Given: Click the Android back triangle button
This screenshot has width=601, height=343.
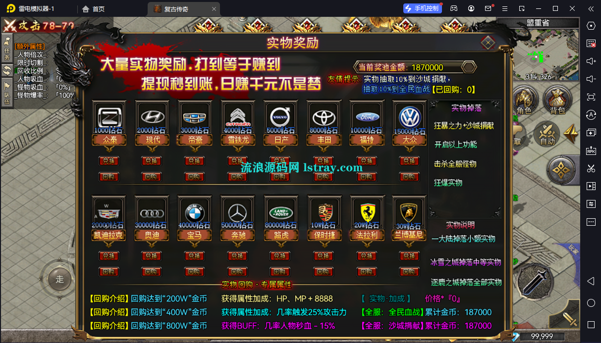Looking at the screenshot, I should pos(591,281).
